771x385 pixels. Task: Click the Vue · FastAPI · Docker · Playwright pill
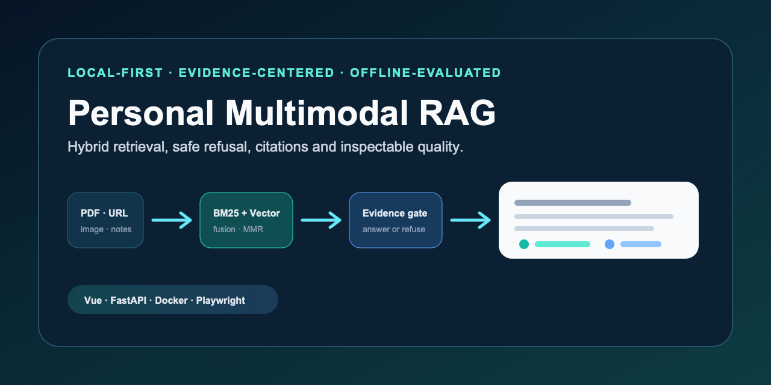pyautogui.click(x=173, y=300)
